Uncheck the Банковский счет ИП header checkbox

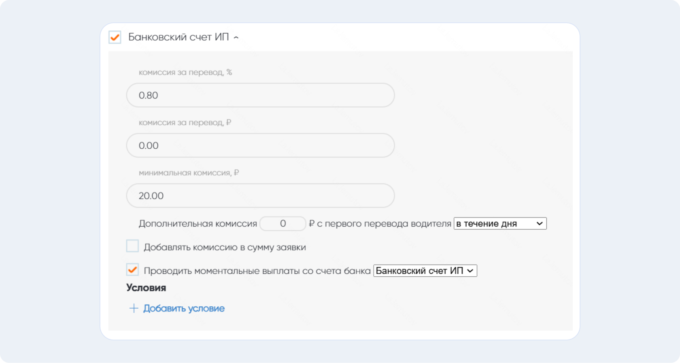(x=115, y=37)
